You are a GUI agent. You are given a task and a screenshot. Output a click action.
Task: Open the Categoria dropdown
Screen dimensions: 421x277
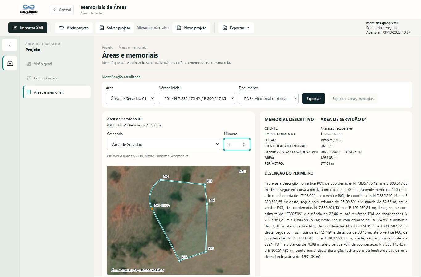164,144
